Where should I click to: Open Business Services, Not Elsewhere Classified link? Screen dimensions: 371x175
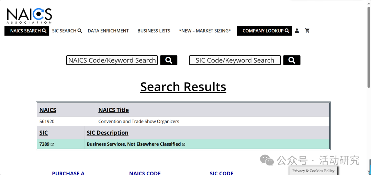point(134,144)
